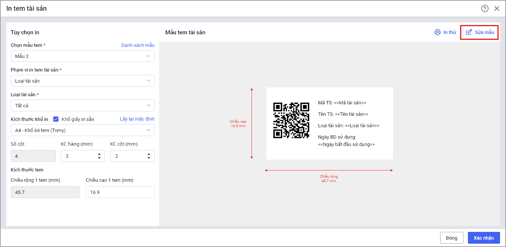This screenshot has height=247, width=506.
Task: Click the pencil icon for Sửa mẫu
Action: coord(469,32)
